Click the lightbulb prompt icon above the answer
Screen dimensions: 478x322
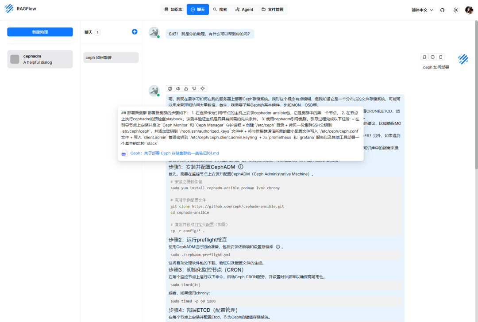(202, 88)
